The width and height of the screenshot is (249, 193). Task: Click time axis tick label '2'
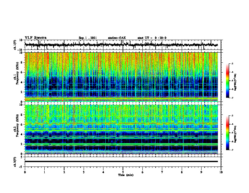tap(64, 172)
